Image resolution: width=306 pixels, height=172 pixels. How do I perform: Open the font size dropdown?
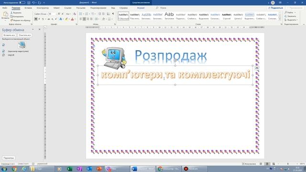point(56,14)
